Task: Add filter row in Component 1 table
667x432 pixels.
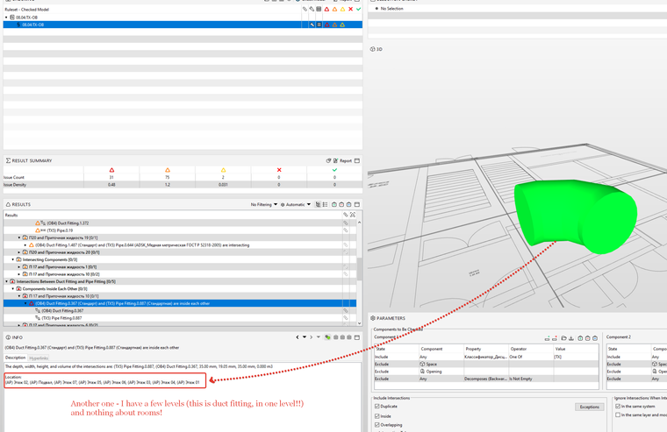Action: (x=547, y=338)
